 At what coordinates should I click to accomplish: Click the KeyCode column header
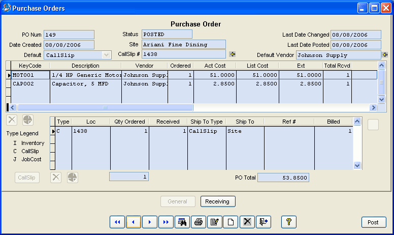point(30,66)
